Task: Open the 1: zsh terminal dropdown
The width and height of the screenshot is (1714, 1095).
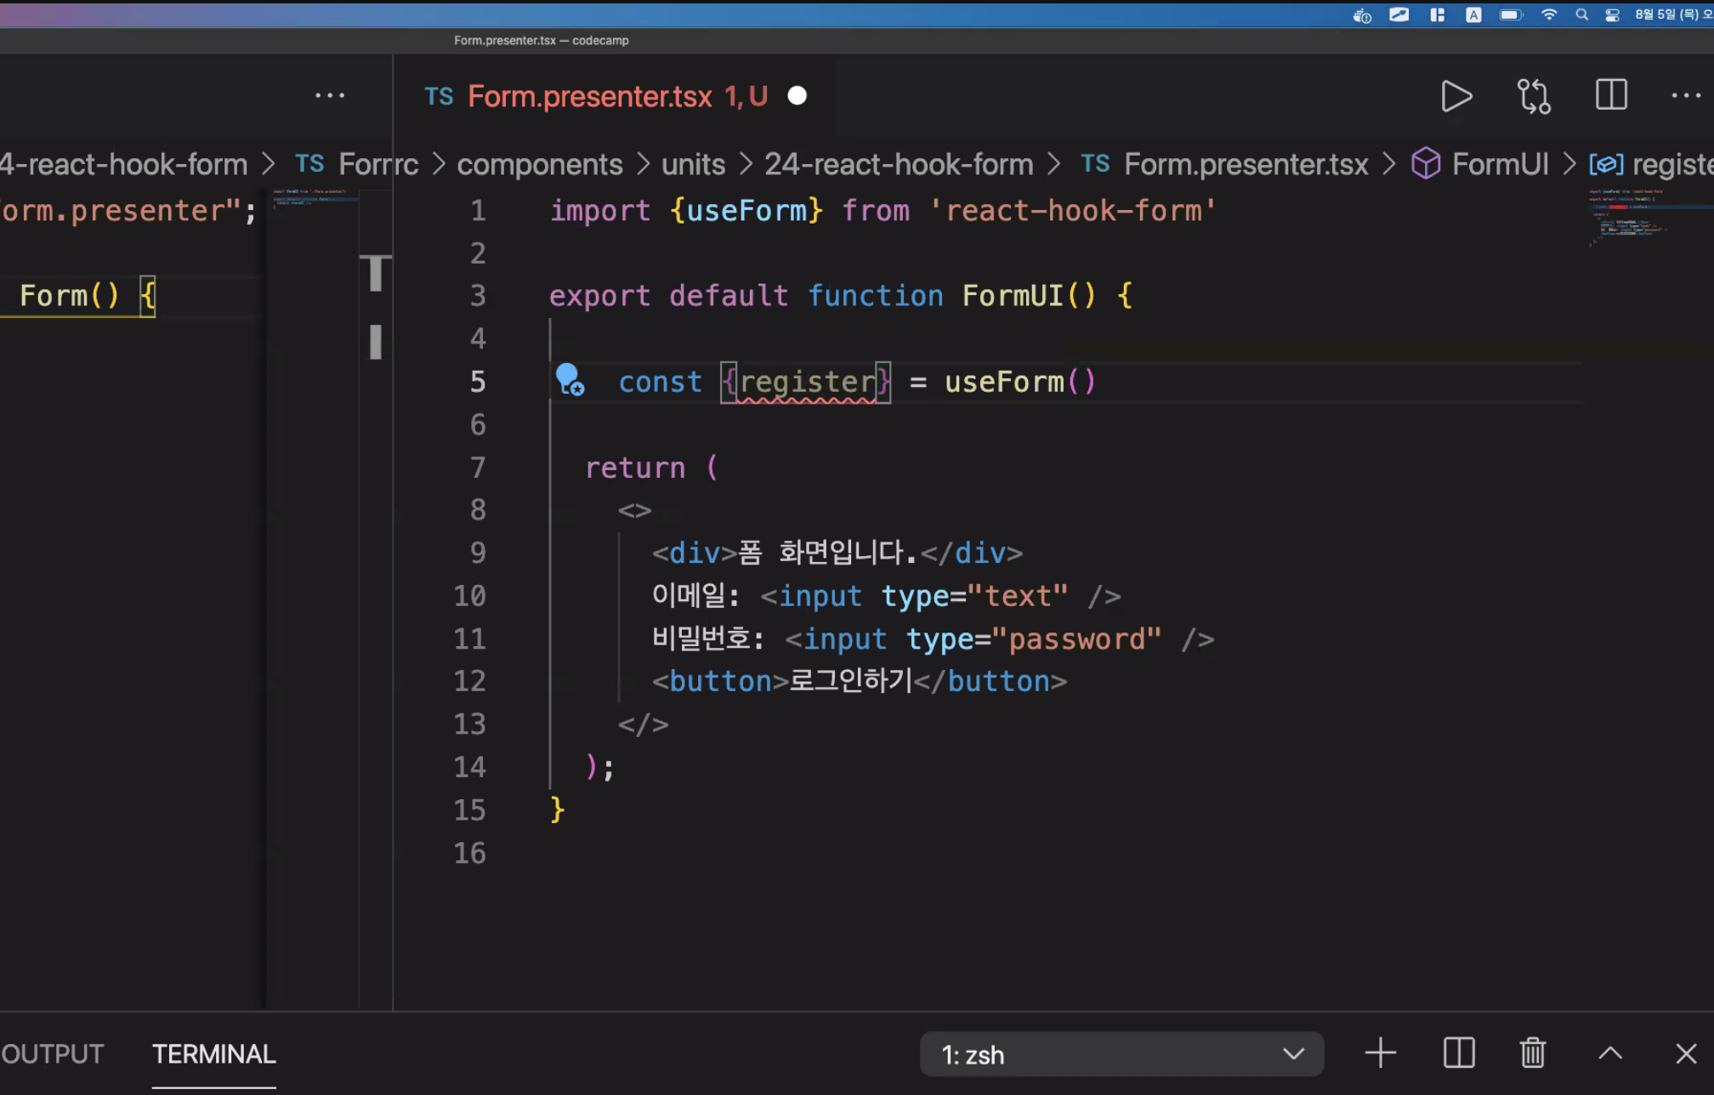Action: pyautogui.click(x=1121, y=1054)
